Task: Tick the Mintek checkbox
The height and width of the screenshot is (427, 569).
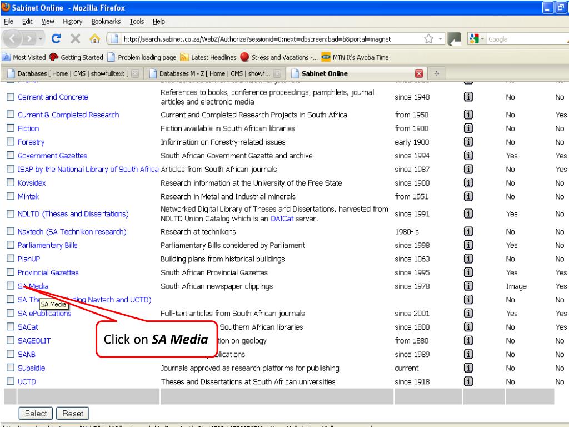Action: (11, 196)
